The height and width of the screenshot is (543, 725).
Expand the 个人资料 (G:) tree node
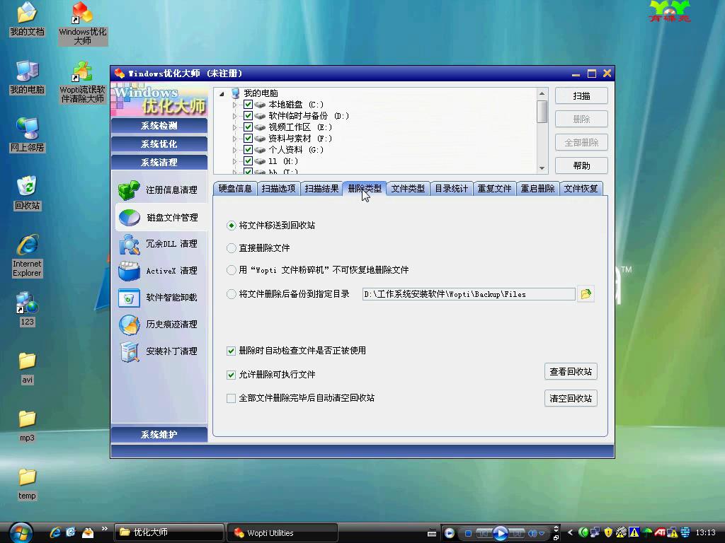click(x=234, y=150)
